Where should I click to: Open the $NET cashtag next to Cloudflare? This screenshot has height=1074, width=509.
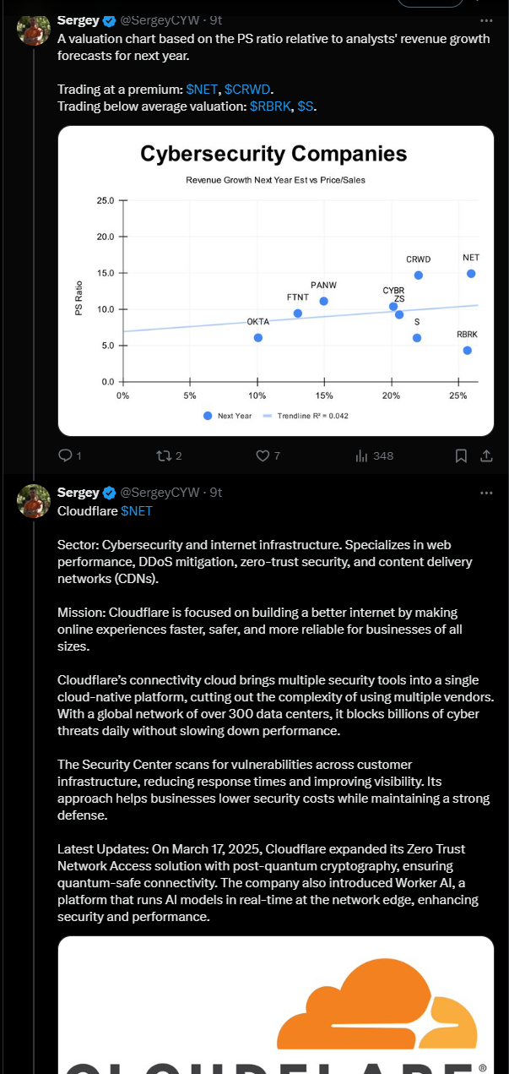click(x=136, y=511)
